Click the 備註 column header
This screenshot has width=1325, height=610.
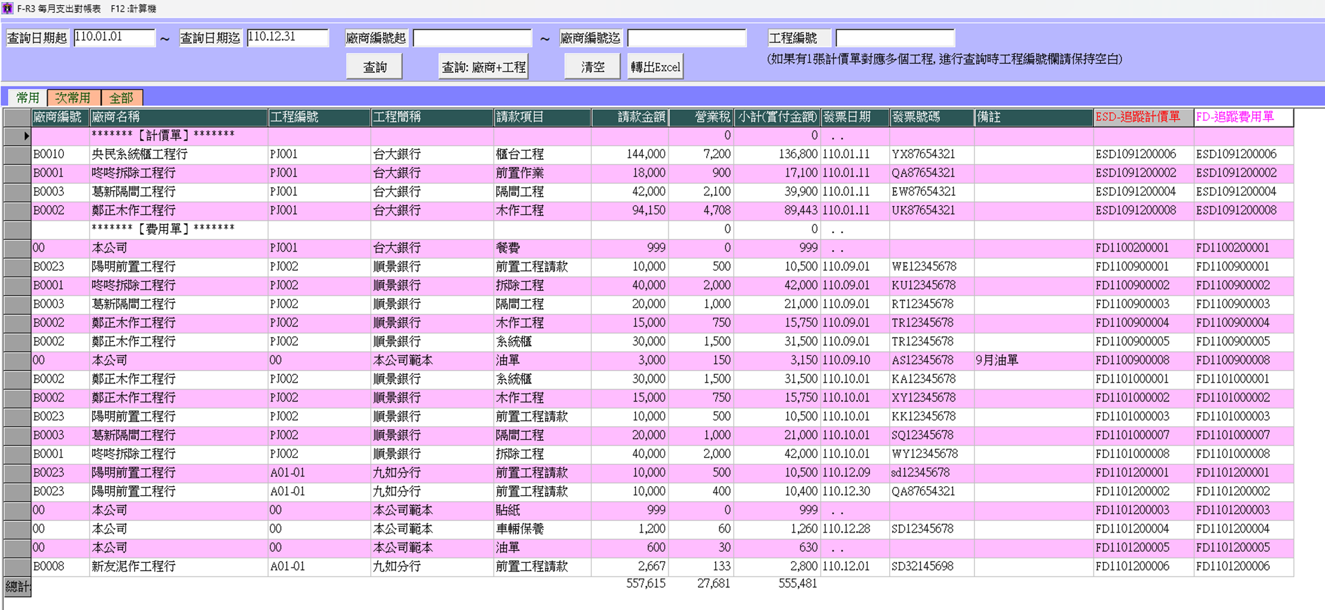point(1034,117)
